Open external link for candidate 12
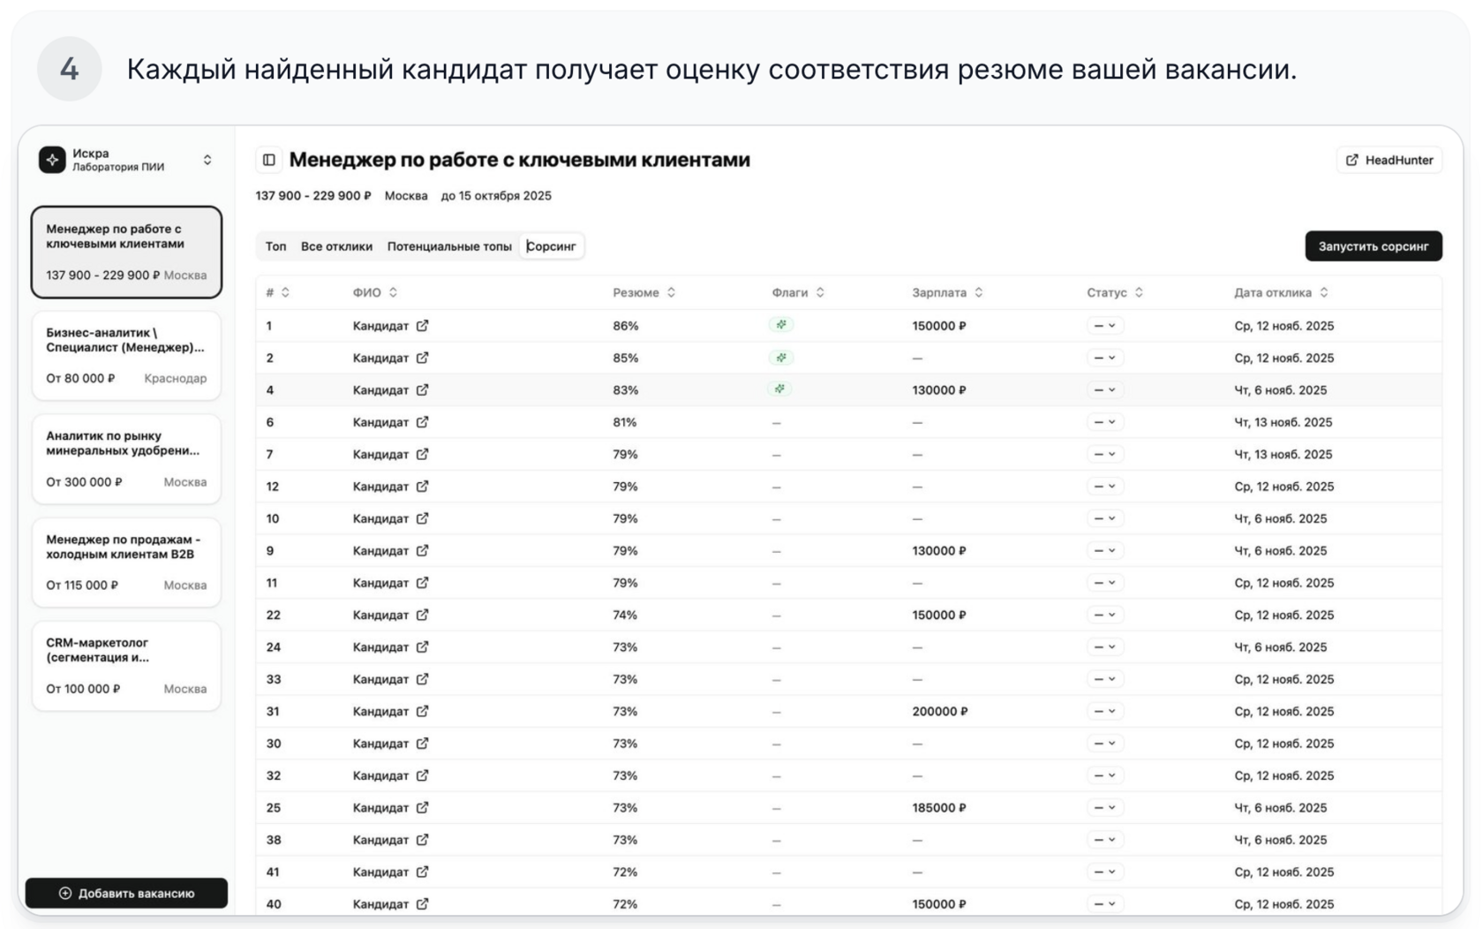This screenshot has height=929, width=1483. [x=423, y=487]
